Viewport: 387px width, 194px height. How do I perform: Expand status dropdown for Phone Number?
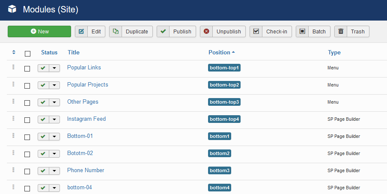click(54, 171)
